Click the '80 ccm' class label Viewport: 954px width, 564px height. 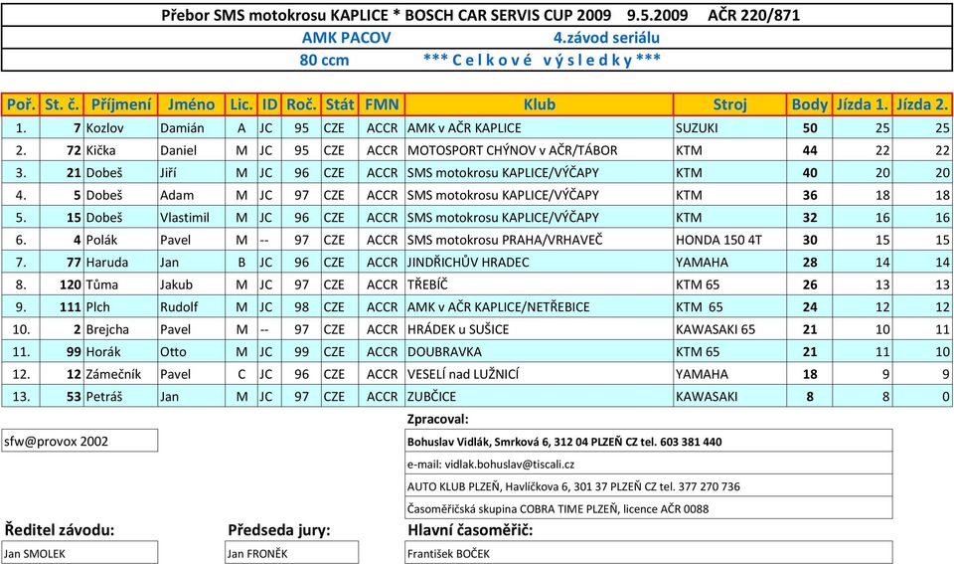coord(324,61)
